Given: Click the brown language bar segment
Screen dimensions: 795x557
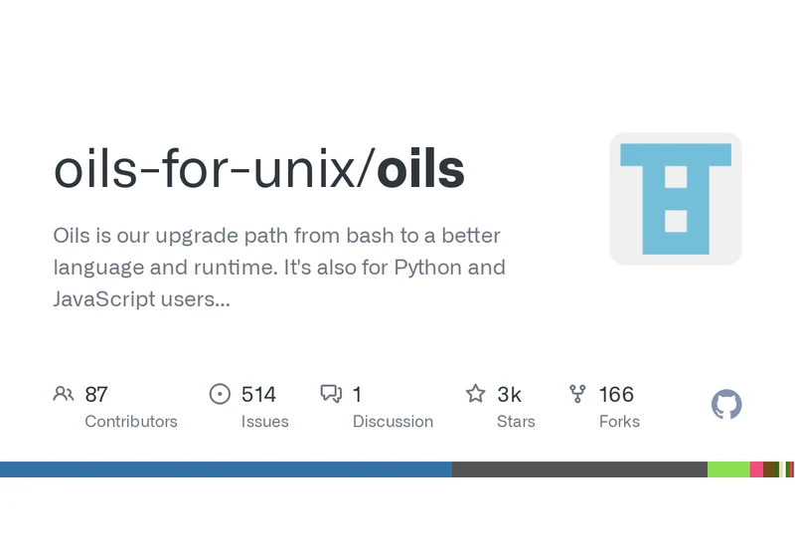Looking at the screenshot, I should point(768,469).
